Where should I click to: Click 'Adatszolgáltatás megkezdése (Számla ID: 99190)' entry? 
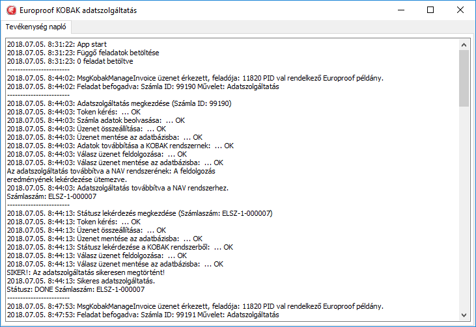tap(119, 103)
